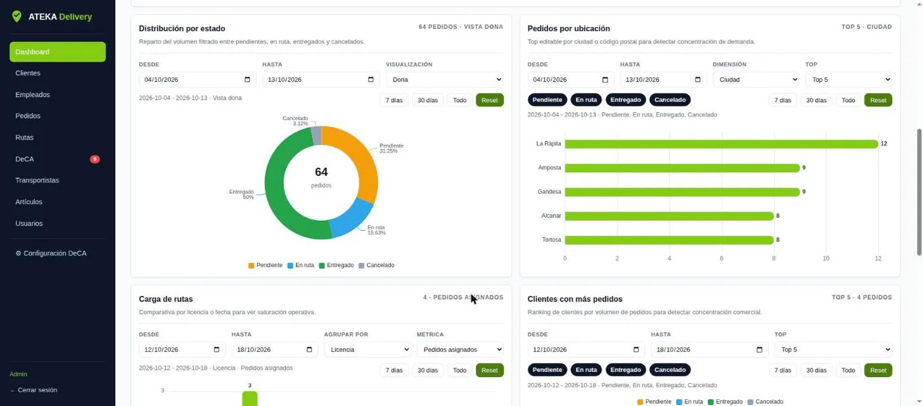923x406 pixels.
Task: Open calendar icon in Pedidos por ubicación Desde
Action: click(605, 80)
